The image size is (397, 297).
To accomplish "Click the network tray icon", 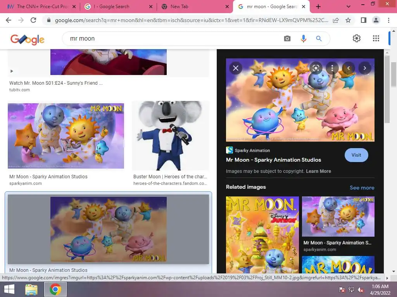I will pos(351,290).
